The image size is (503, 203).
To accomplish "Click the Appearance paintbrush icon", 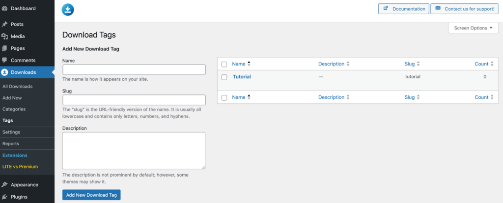I will click(x=4, y=185).
